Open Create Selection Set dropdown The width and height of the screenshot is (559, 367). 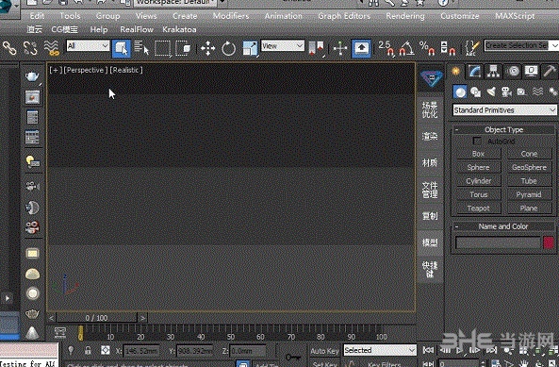[521, 45]
